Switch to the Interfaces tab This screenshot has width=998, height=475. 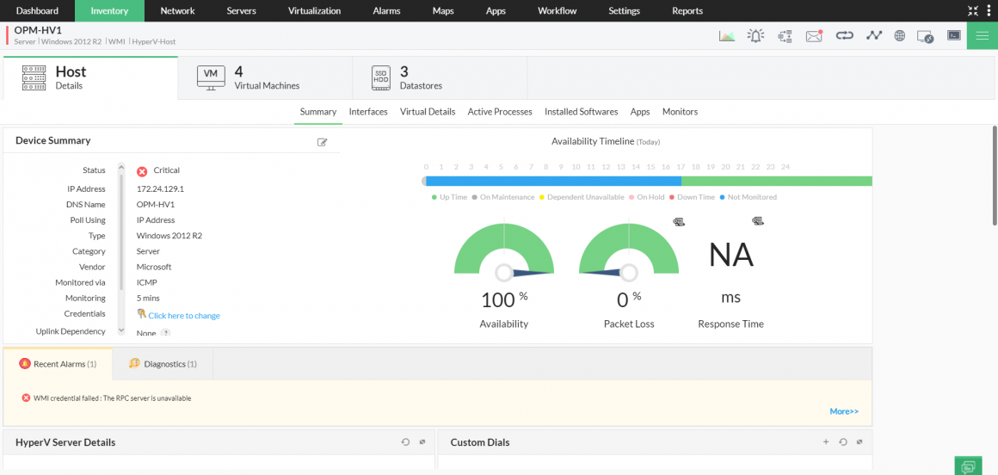pyautogui.click(x=368, y=112)
